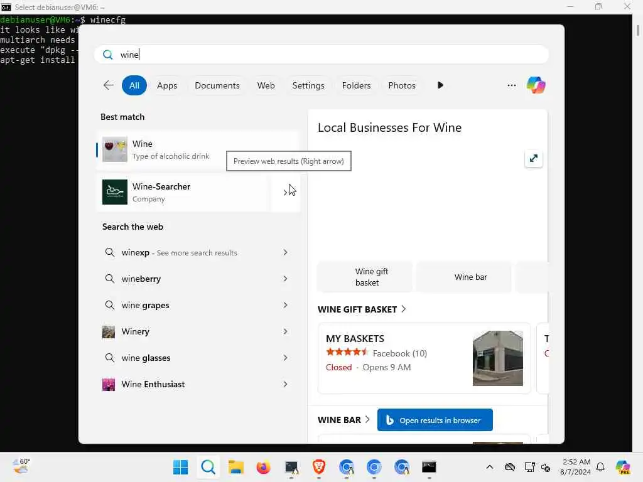This screenshot has height=482, width=643.
Task: Expand the Wine Enthusiast suggestion chevron
Action: [x=286, y=384]
